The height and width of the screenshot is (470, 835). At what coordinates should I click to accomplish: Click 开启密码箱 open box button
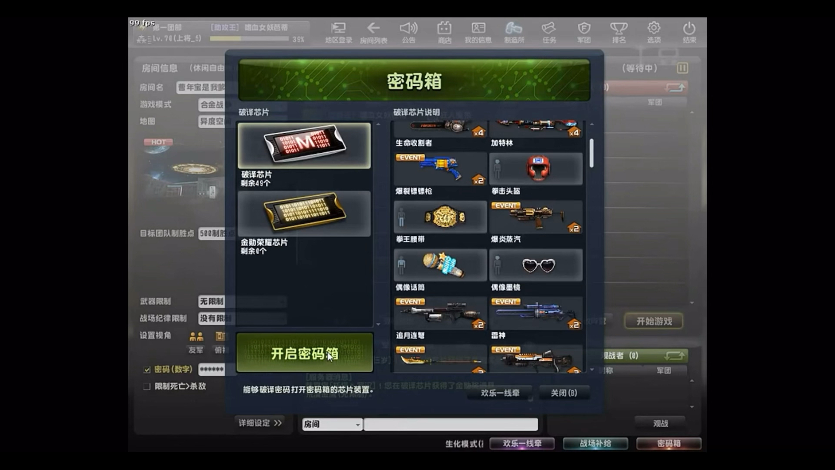coord(304,353)
